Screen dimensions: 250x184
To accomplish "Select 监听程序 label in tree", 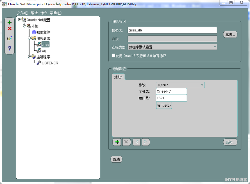I will 43,57.
